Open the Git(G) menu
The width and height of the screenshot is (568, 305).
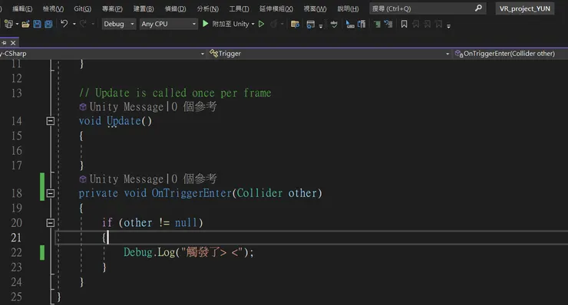coord(83,8)
